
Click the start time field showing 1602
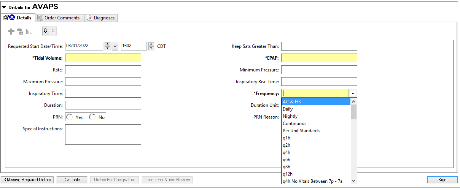(134, 46)
